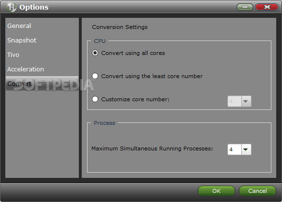Viewport: 282px width, 202px height.
Task: Click the film-reel app icon in title bar
Action: (x=11, y=7)
